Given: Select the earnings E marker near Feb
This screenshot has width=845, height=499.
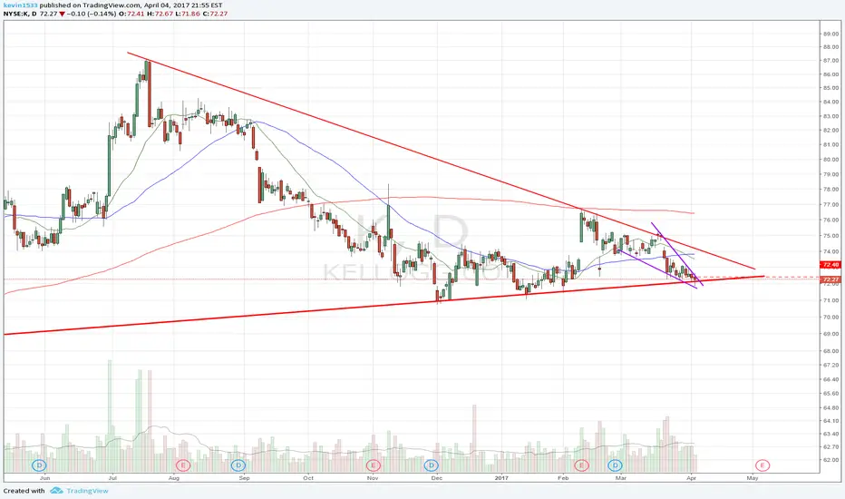Looking at the screenshot, I should (x=581, y=465).
